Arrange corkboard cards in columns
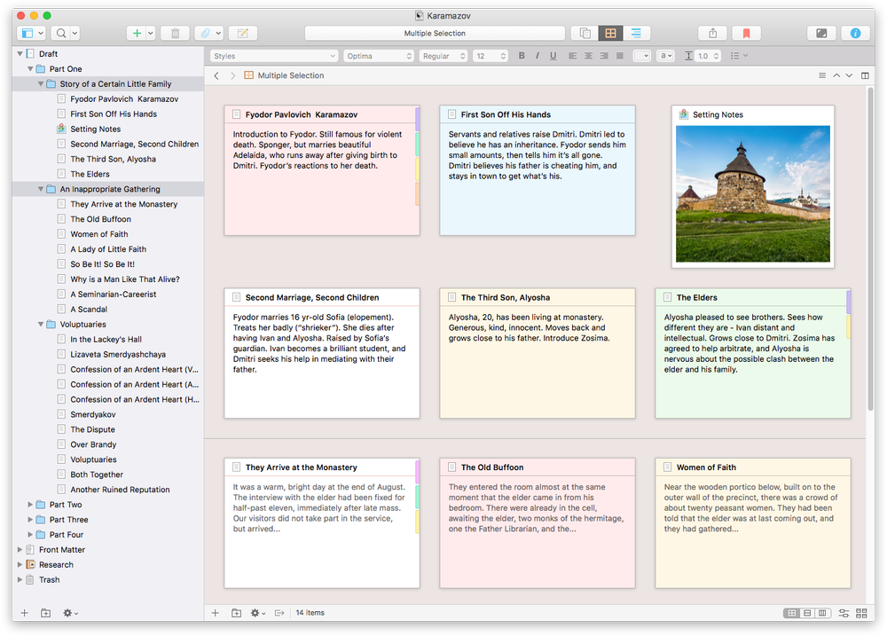 pos(822,613)
